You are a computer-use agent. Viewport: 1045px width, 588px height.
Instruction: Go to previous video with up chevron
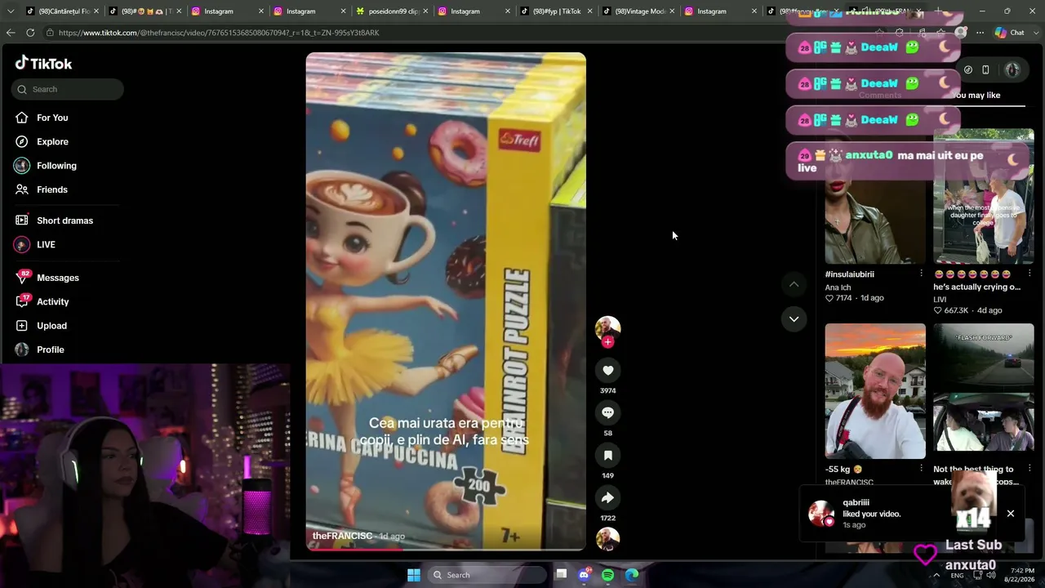pyautogui.click(x=794, y=284)
